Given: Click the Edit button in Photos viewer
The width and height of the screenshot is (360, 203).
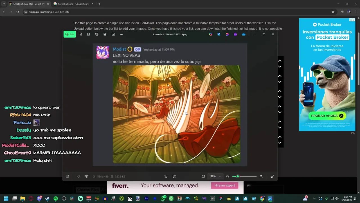Looking at the screenshot, I should (69, 34).
